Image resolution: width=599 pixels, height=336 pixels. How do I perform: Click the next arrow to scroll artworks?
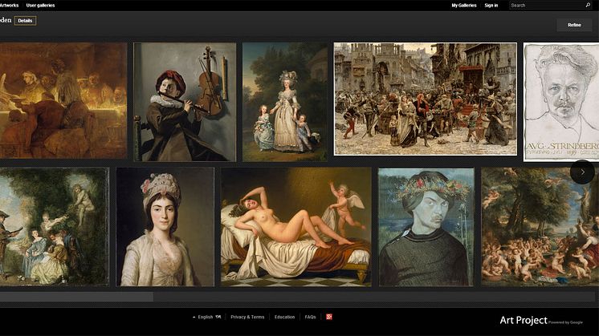coord(582,172)
